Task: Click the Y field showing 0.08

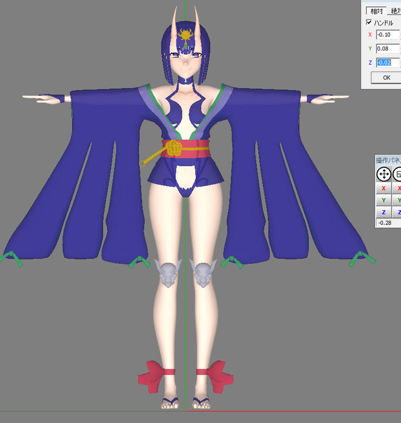Action: (x=388, y=49)
